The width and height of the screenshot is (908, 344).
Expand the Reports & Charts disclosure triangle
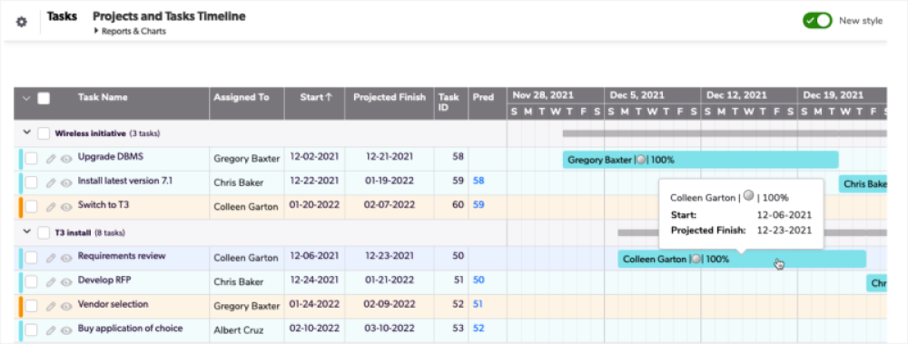[x=95, y=31]
